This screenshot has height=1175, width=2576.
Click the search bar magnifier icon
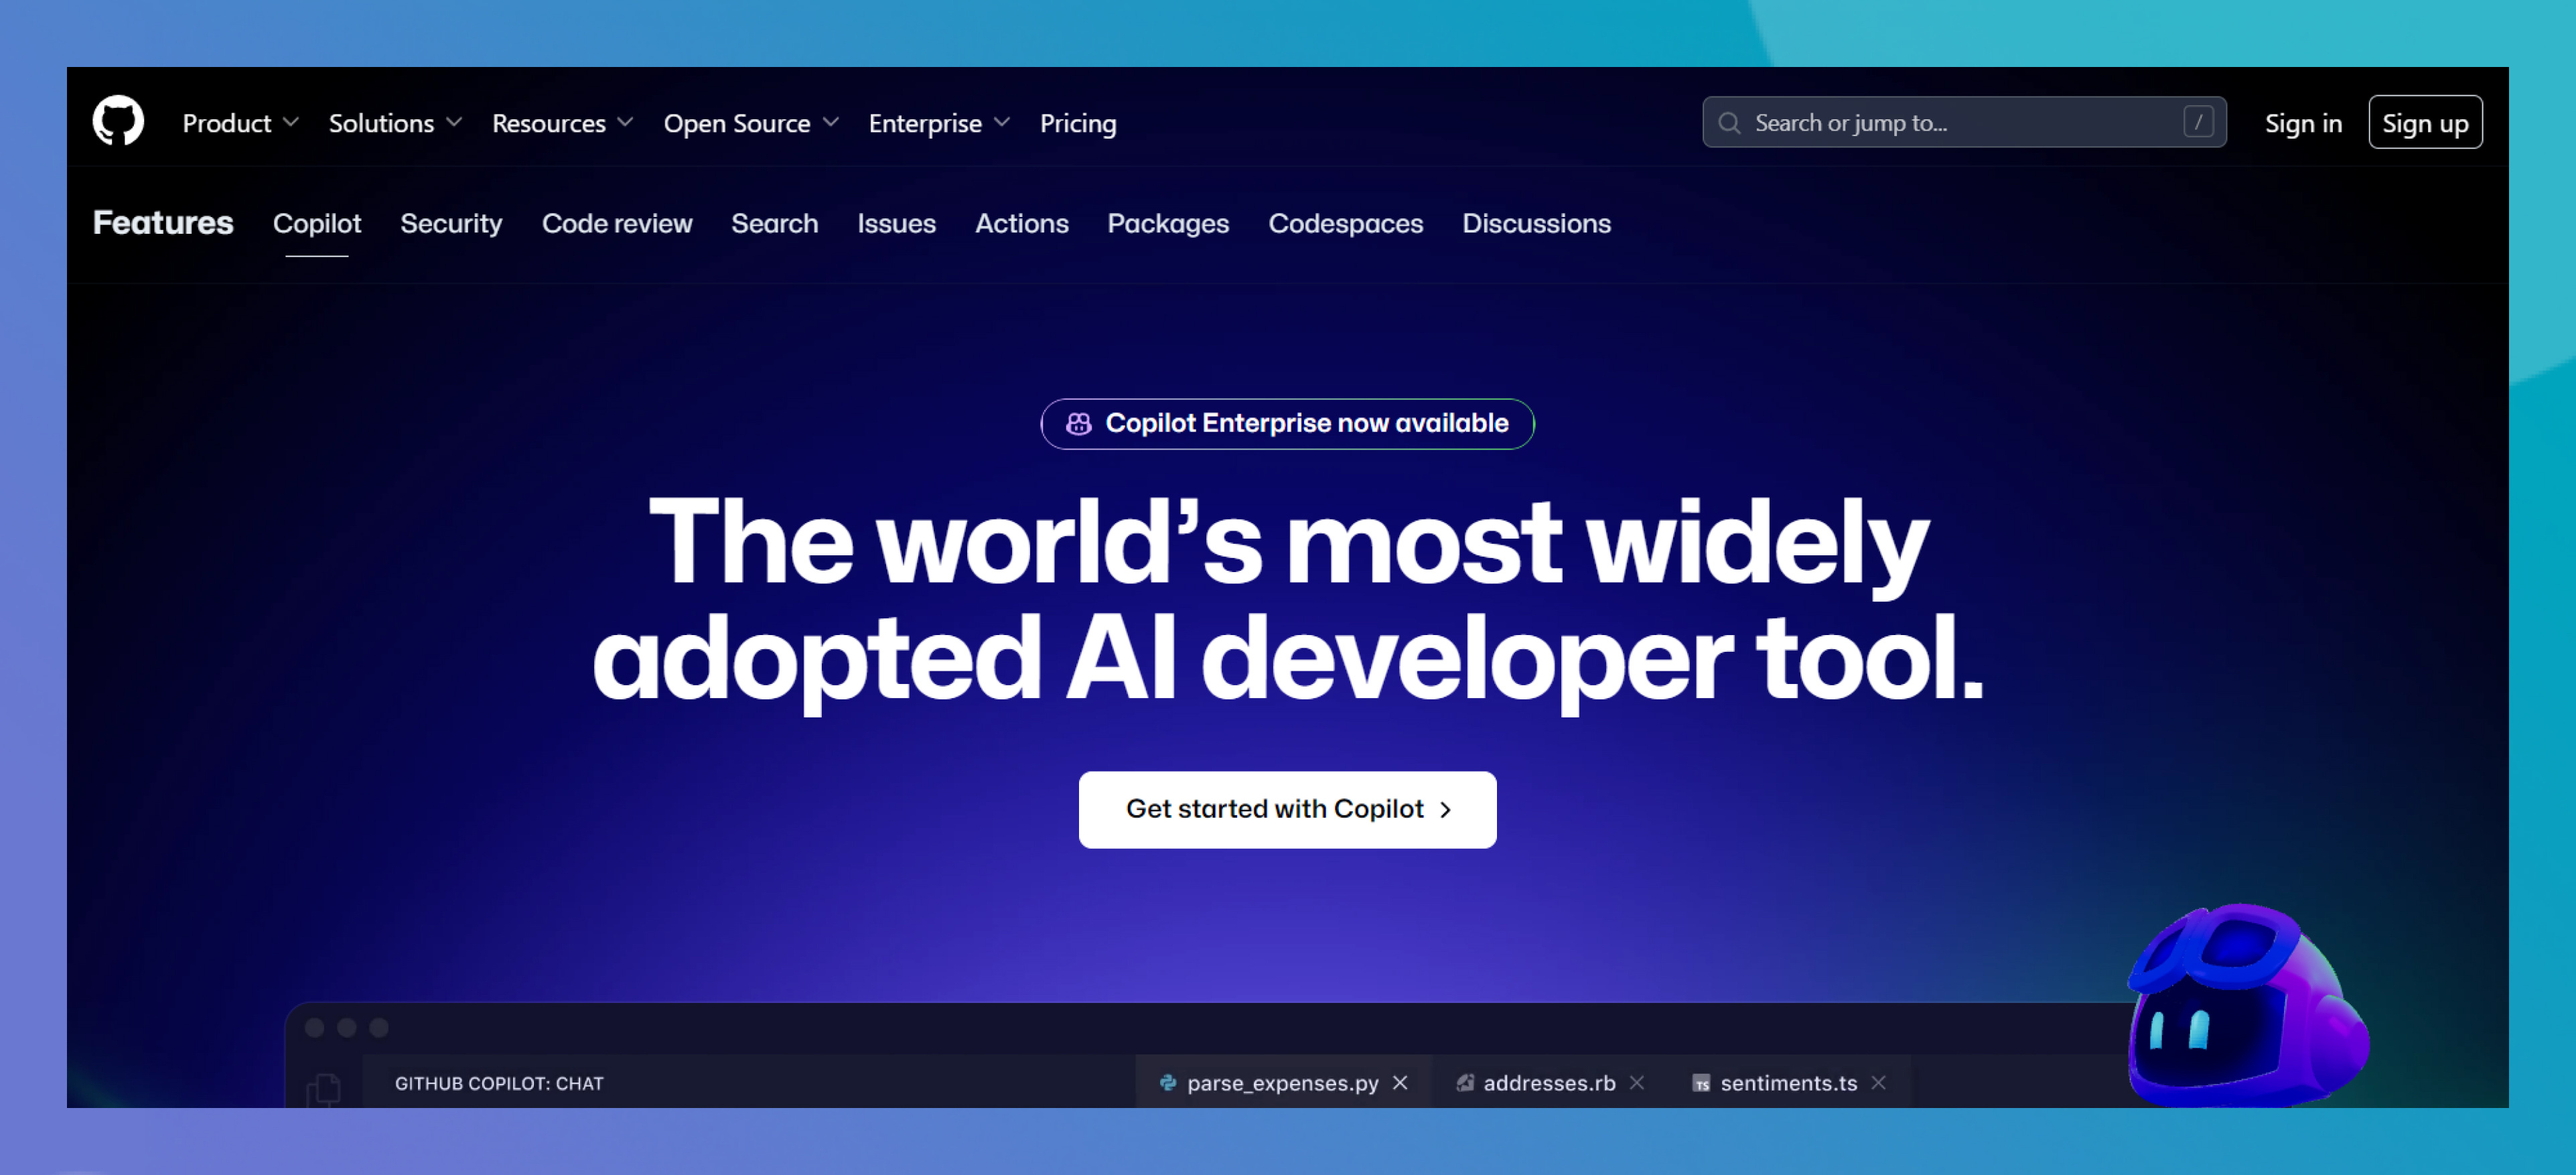1728,122
